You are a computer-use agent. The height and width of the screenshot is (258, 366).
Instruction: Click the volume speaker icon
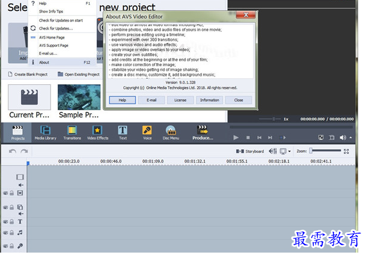pos(343,138)
